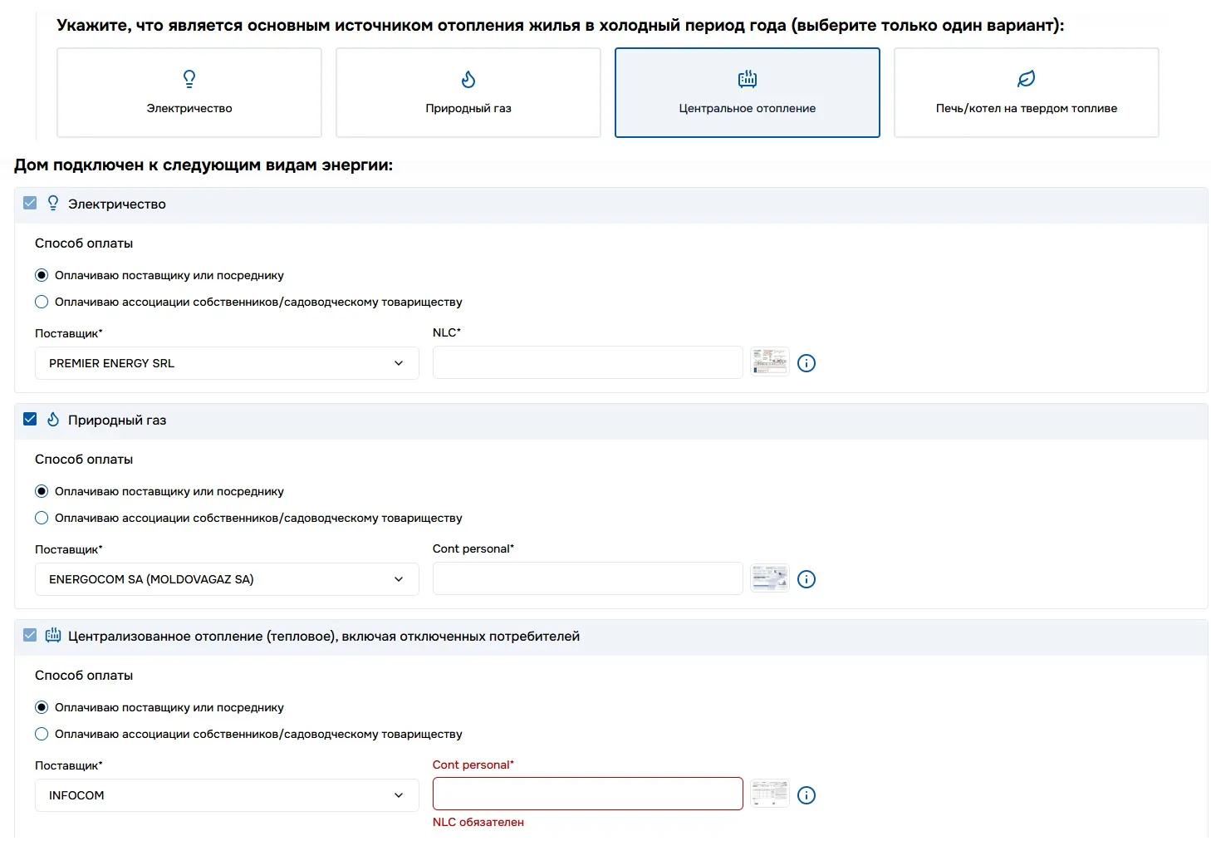Image resolution: width=1211 pixels, height=841 pixels.
Task: Click info icon beside heating Cont personal
Action: (x=807, y=795)
